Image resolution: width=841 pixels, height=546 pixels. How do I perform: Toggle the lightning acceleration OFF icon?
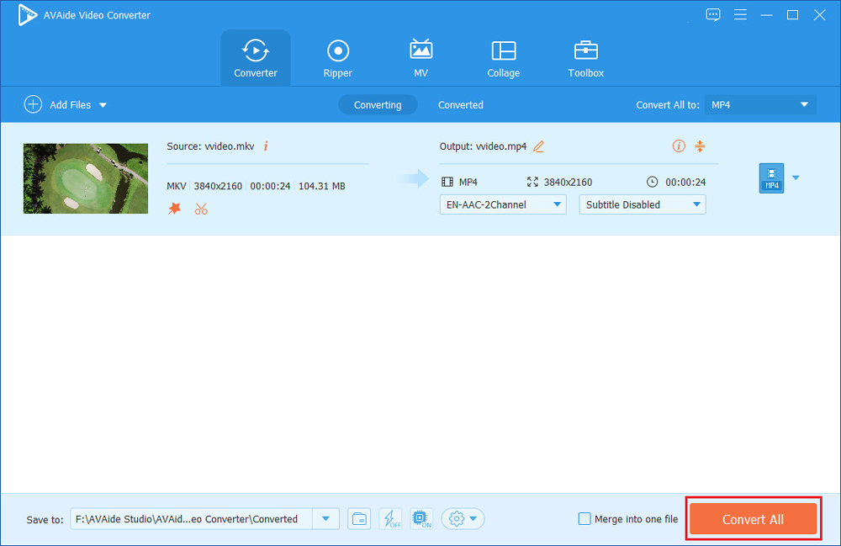(x=390, y=518)
